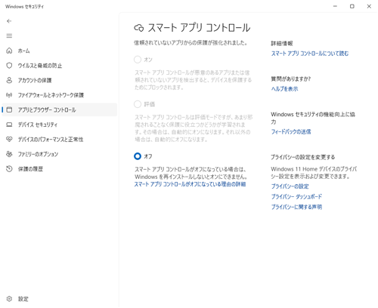This screenshot has width=378, height=308.
Task: Click the フィードバックの送信 link
Action: [x=291, y=131]
